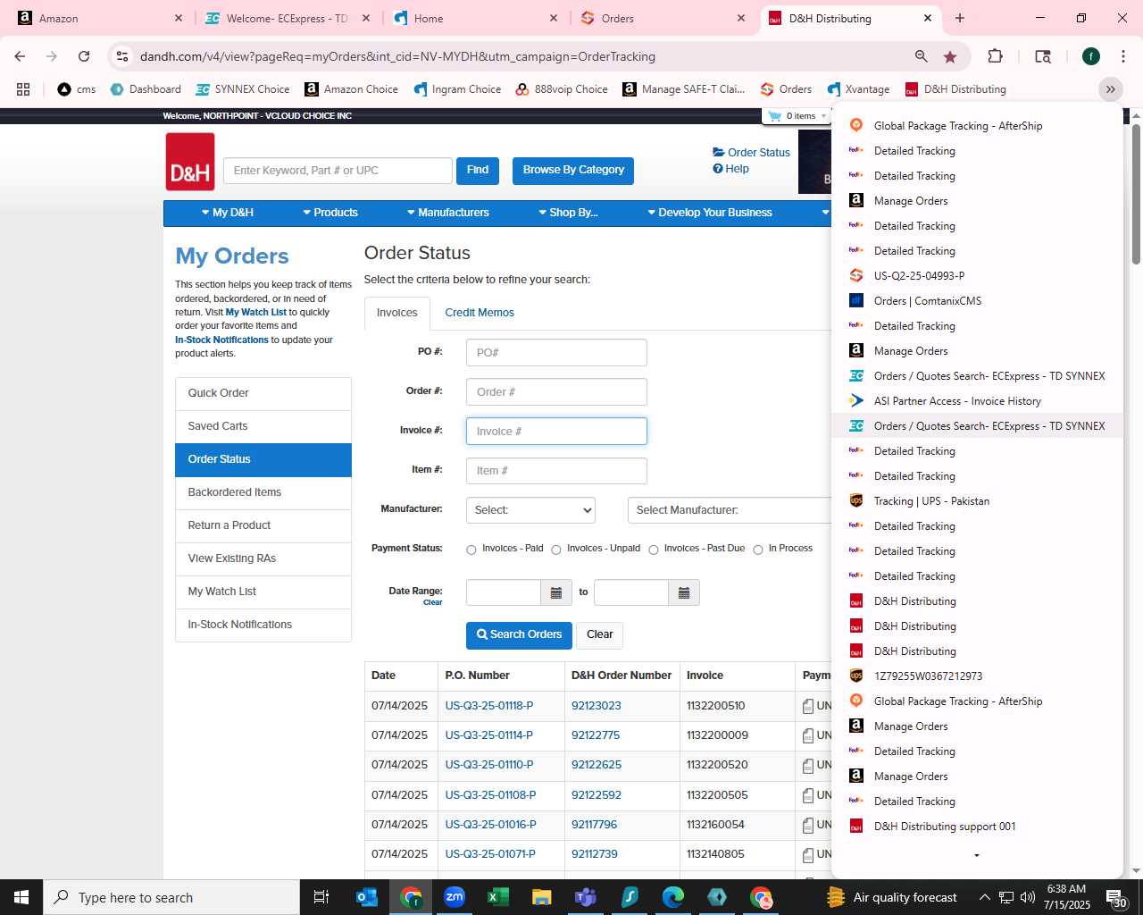The height and width of the screenshot is (915, 1143).
Task: Open D&H order number 92122625 link
Action: click(597, 765)
